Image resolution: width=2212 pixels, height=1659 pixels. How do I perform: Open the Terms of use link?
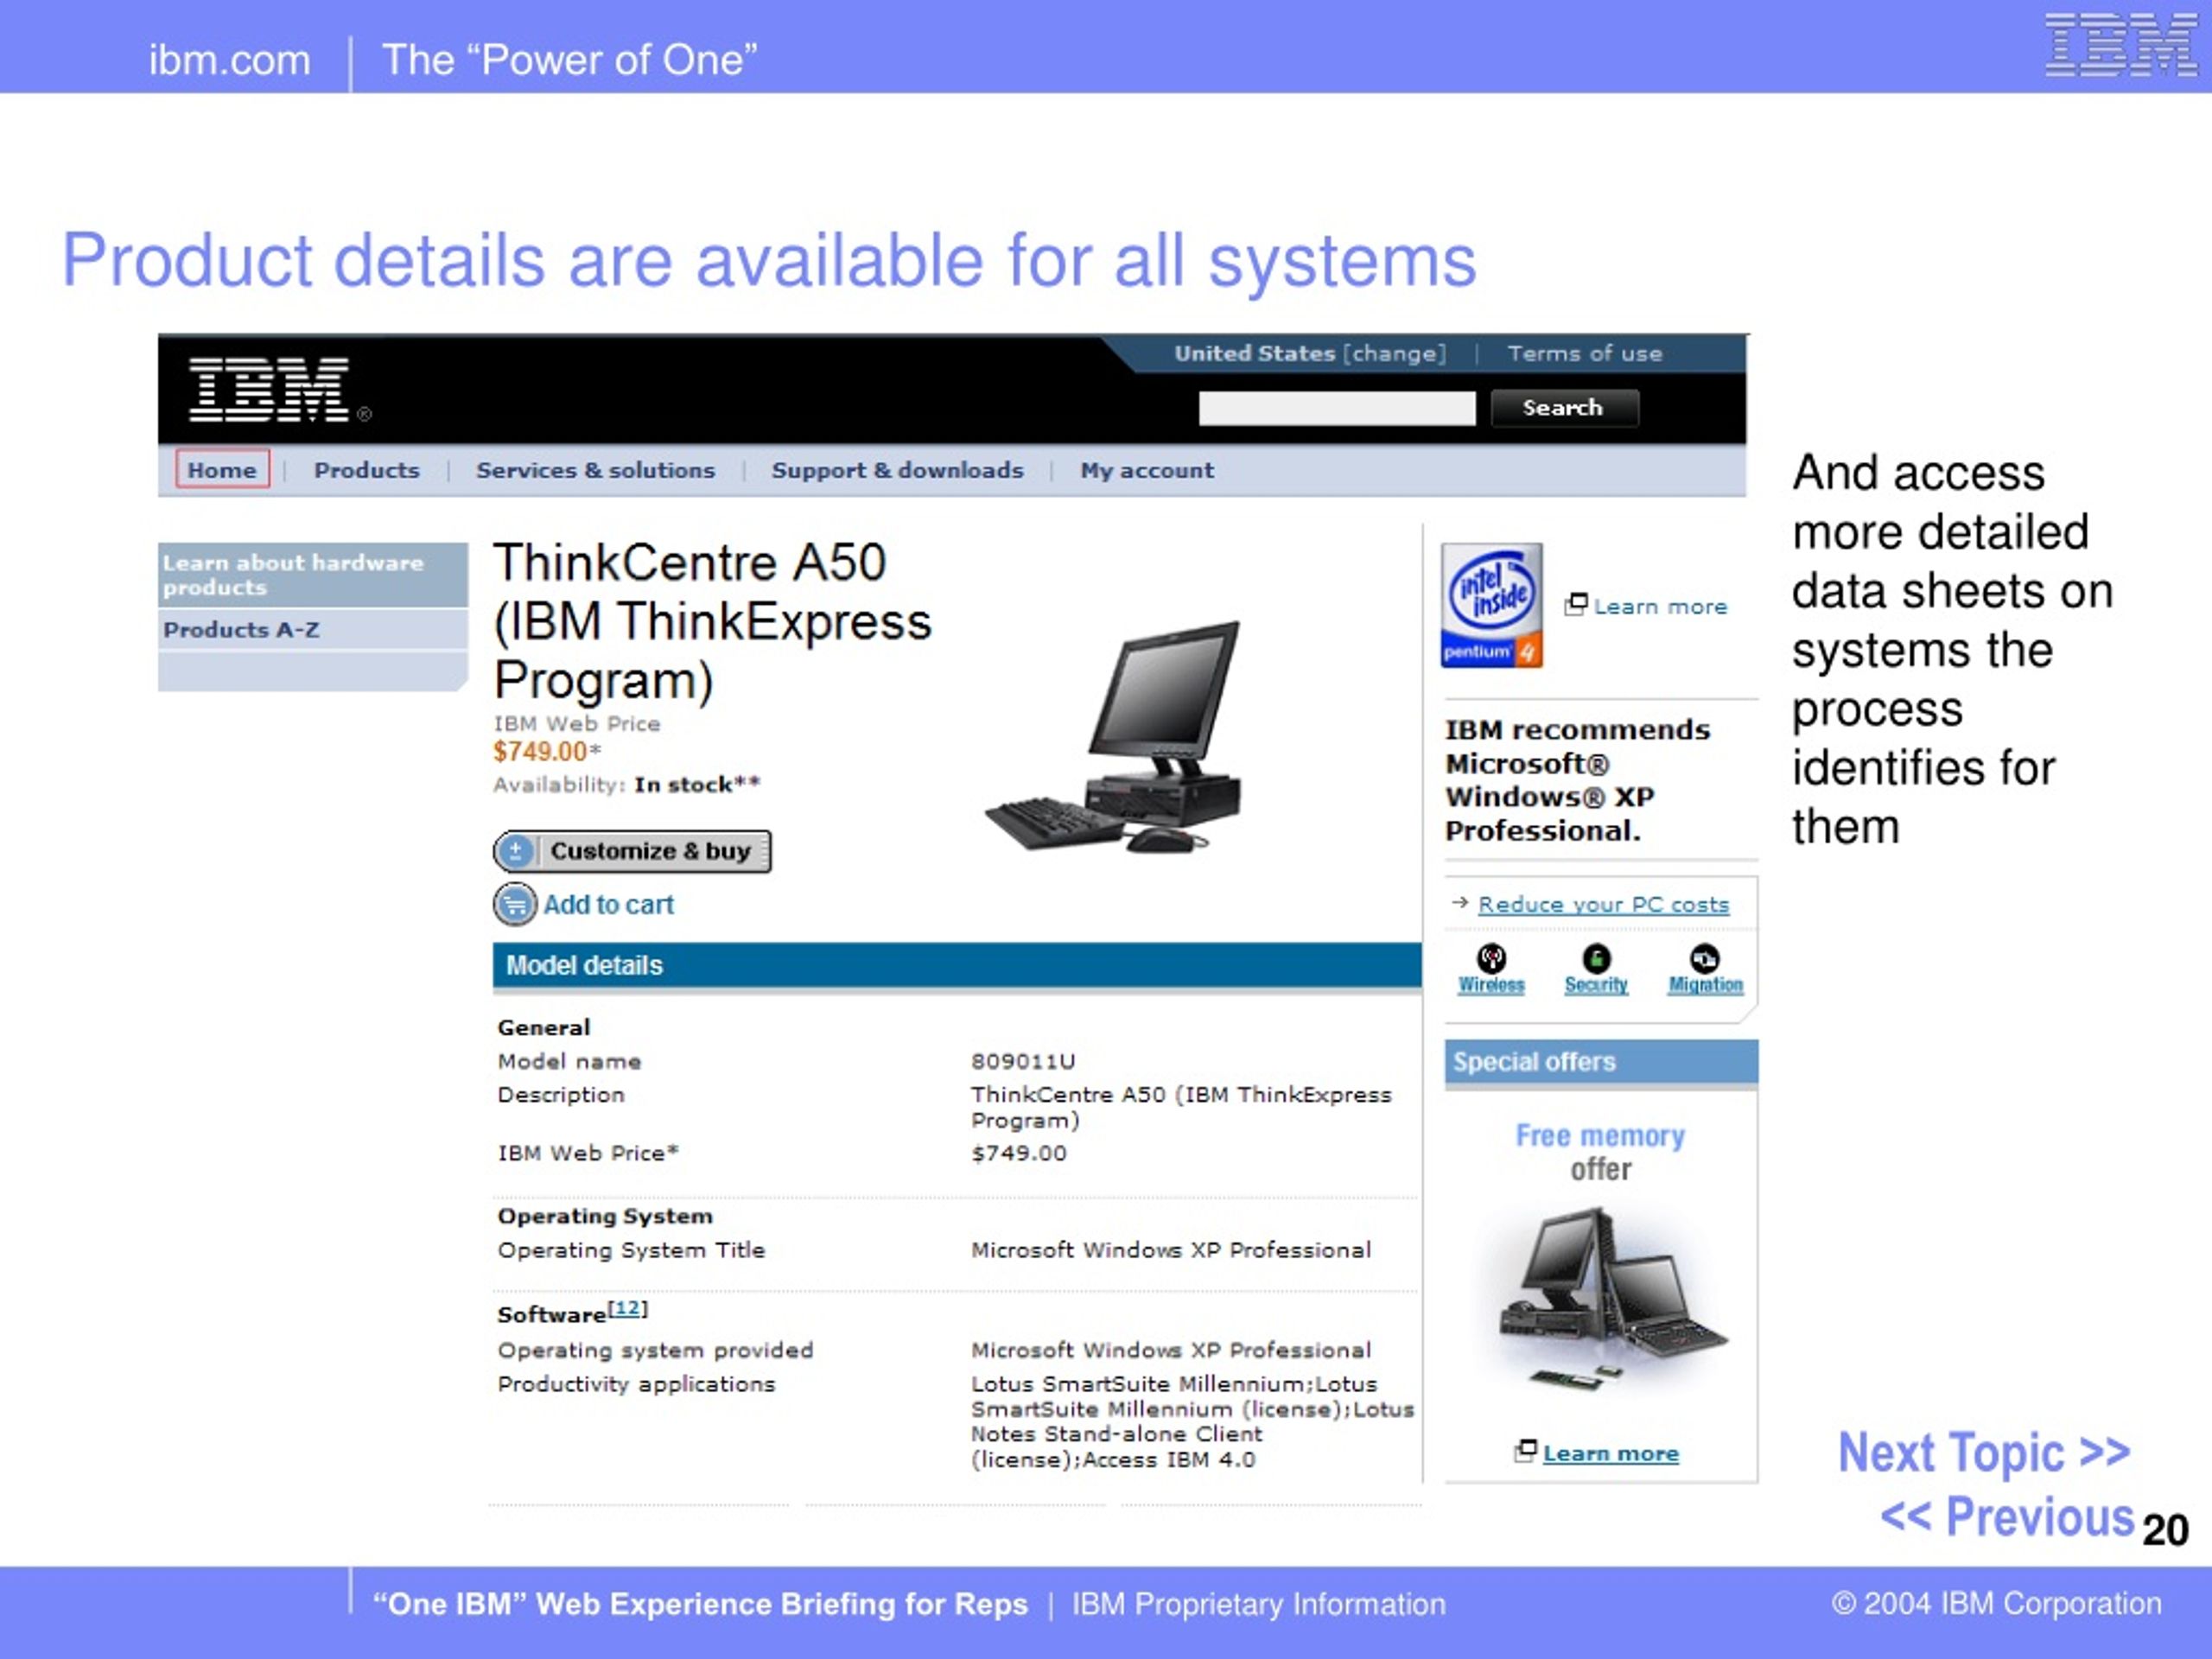1585,353
